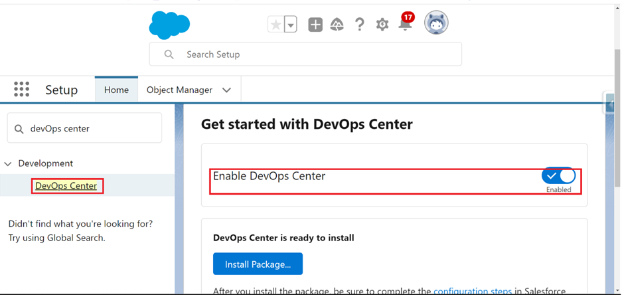The height and width of the screenshot is (295, 624).
Task: Click the Search Setup field
Action: click(x=305, y=54)
